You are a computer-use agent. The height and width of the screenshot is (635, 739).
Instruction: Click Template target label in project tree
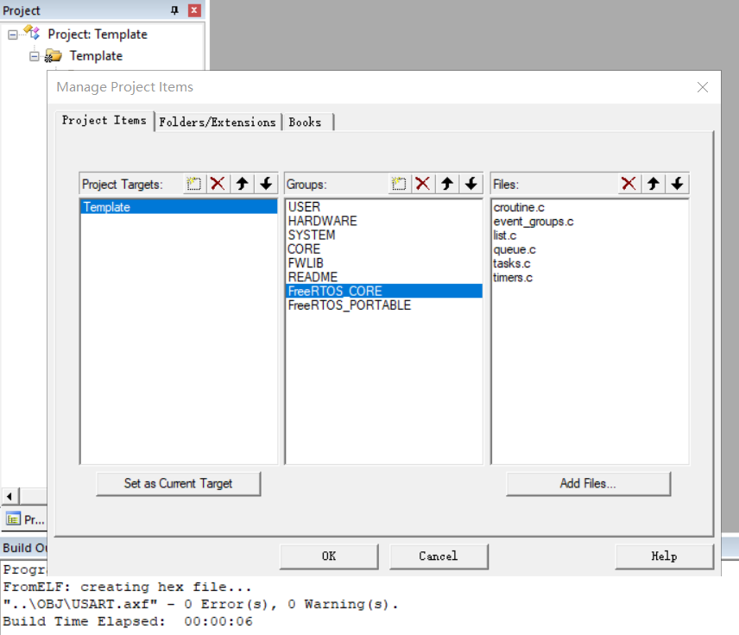coord(96,56)
